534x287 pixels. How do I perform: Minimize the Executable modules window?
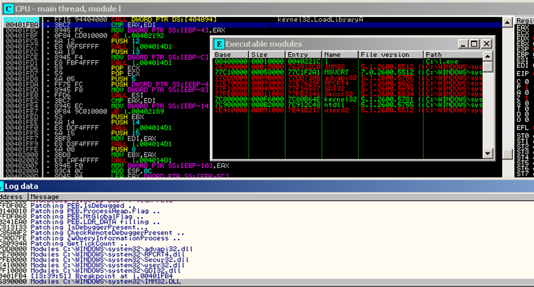[x=463, y=44]
